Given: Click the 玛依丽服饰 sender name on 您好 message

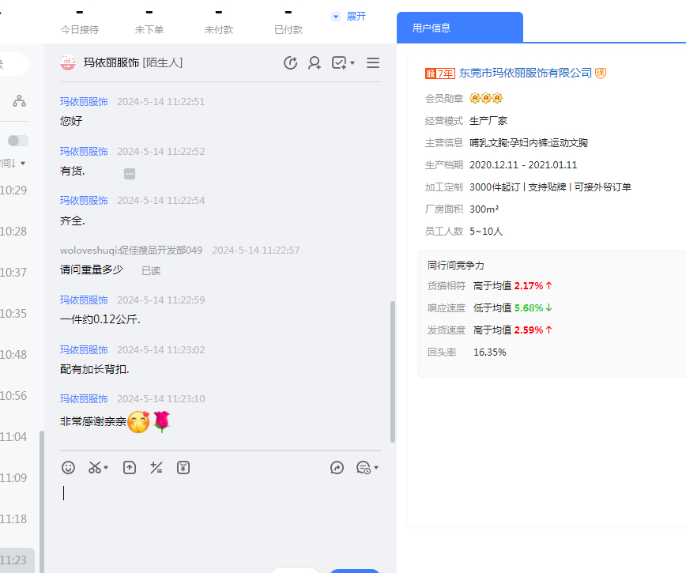Looking at the screenshot, I should point(84,102).
